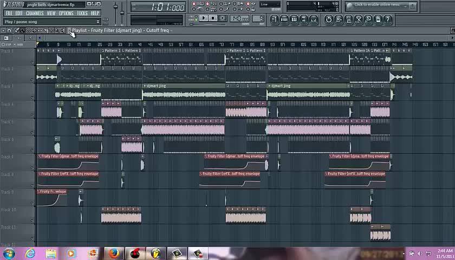
Task: Open the Playlist window shortcut icon
Action: click(275, 19)
